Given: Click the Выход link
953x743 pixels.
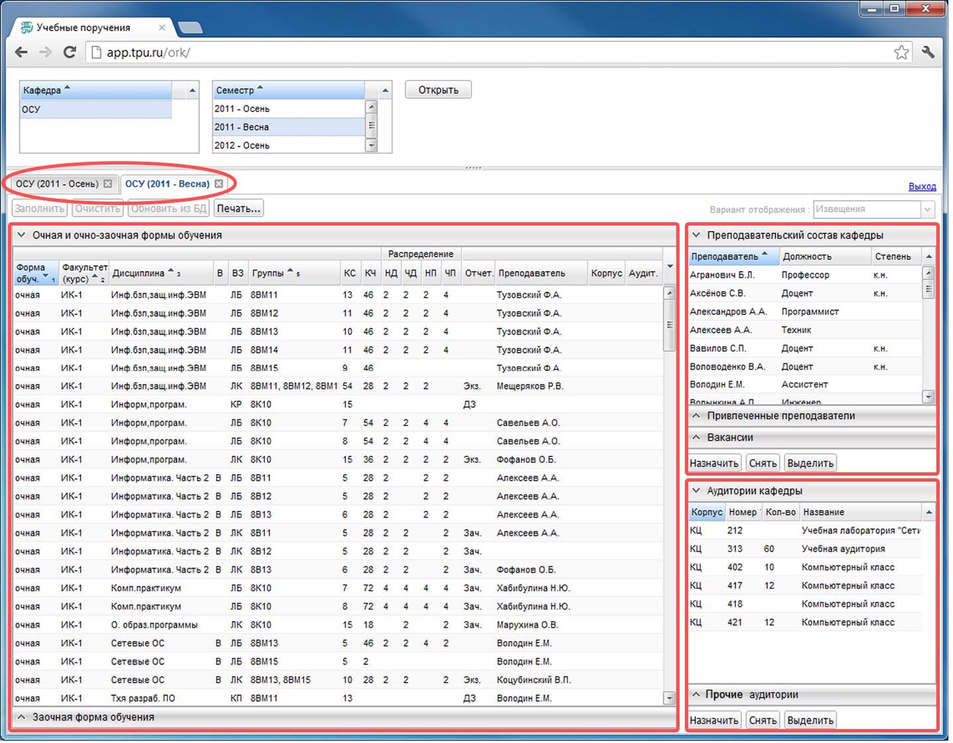Looking at the screenshot, I should [922, 186].
